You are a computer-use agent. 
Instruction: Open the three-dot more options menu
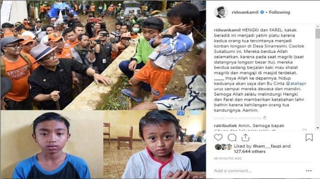(309, 171)
